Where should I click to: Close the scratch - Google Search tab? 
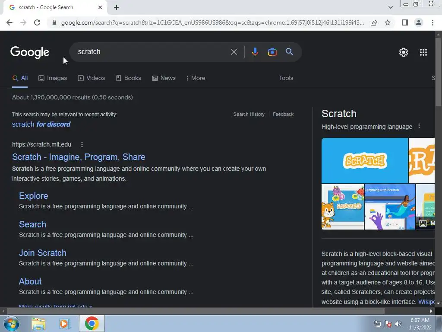100,7
